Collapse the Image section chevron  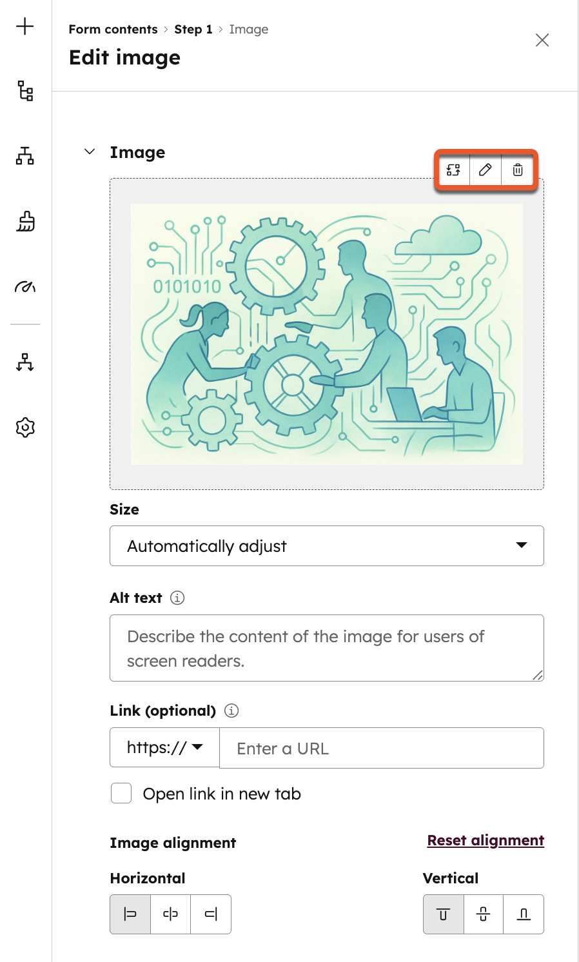click(89, 152)
